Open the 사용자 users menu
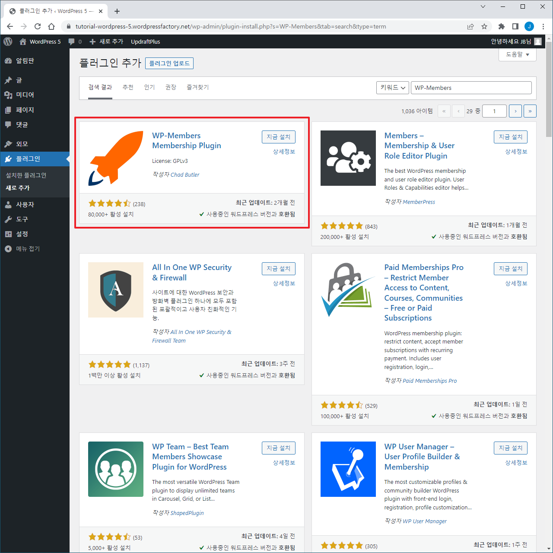The image size is (553, 553). click(35, 204)
